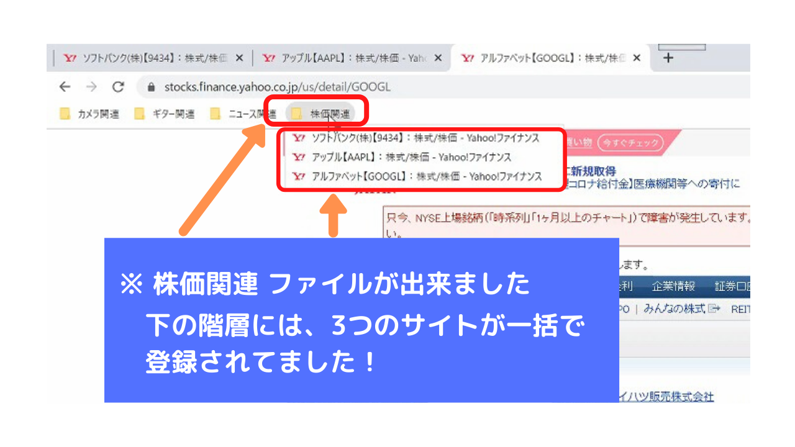
Task: Close the ソフトバンク tab
Action: [240, 58]
